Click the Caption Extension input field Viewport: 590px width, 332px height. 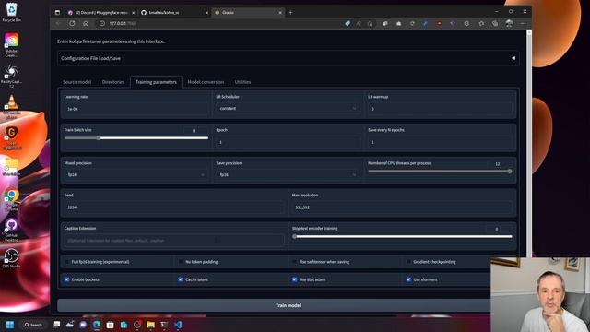click(x=174, y=241)
